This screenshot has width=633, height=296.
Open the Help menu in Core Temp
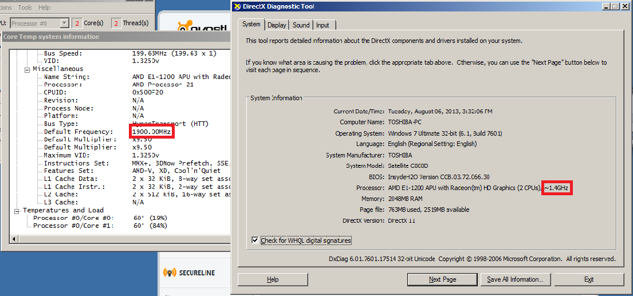click(44, 7)
